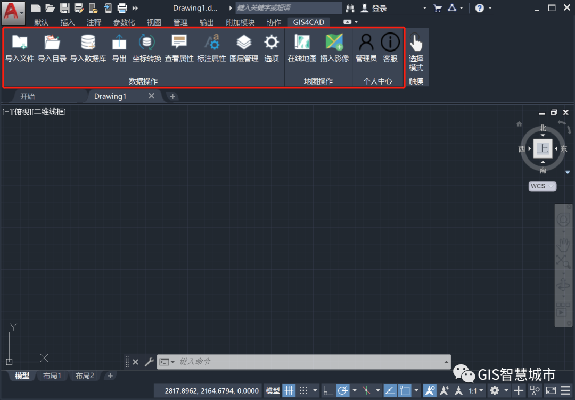Click the 客服 customer service icon

coord(390,48)
